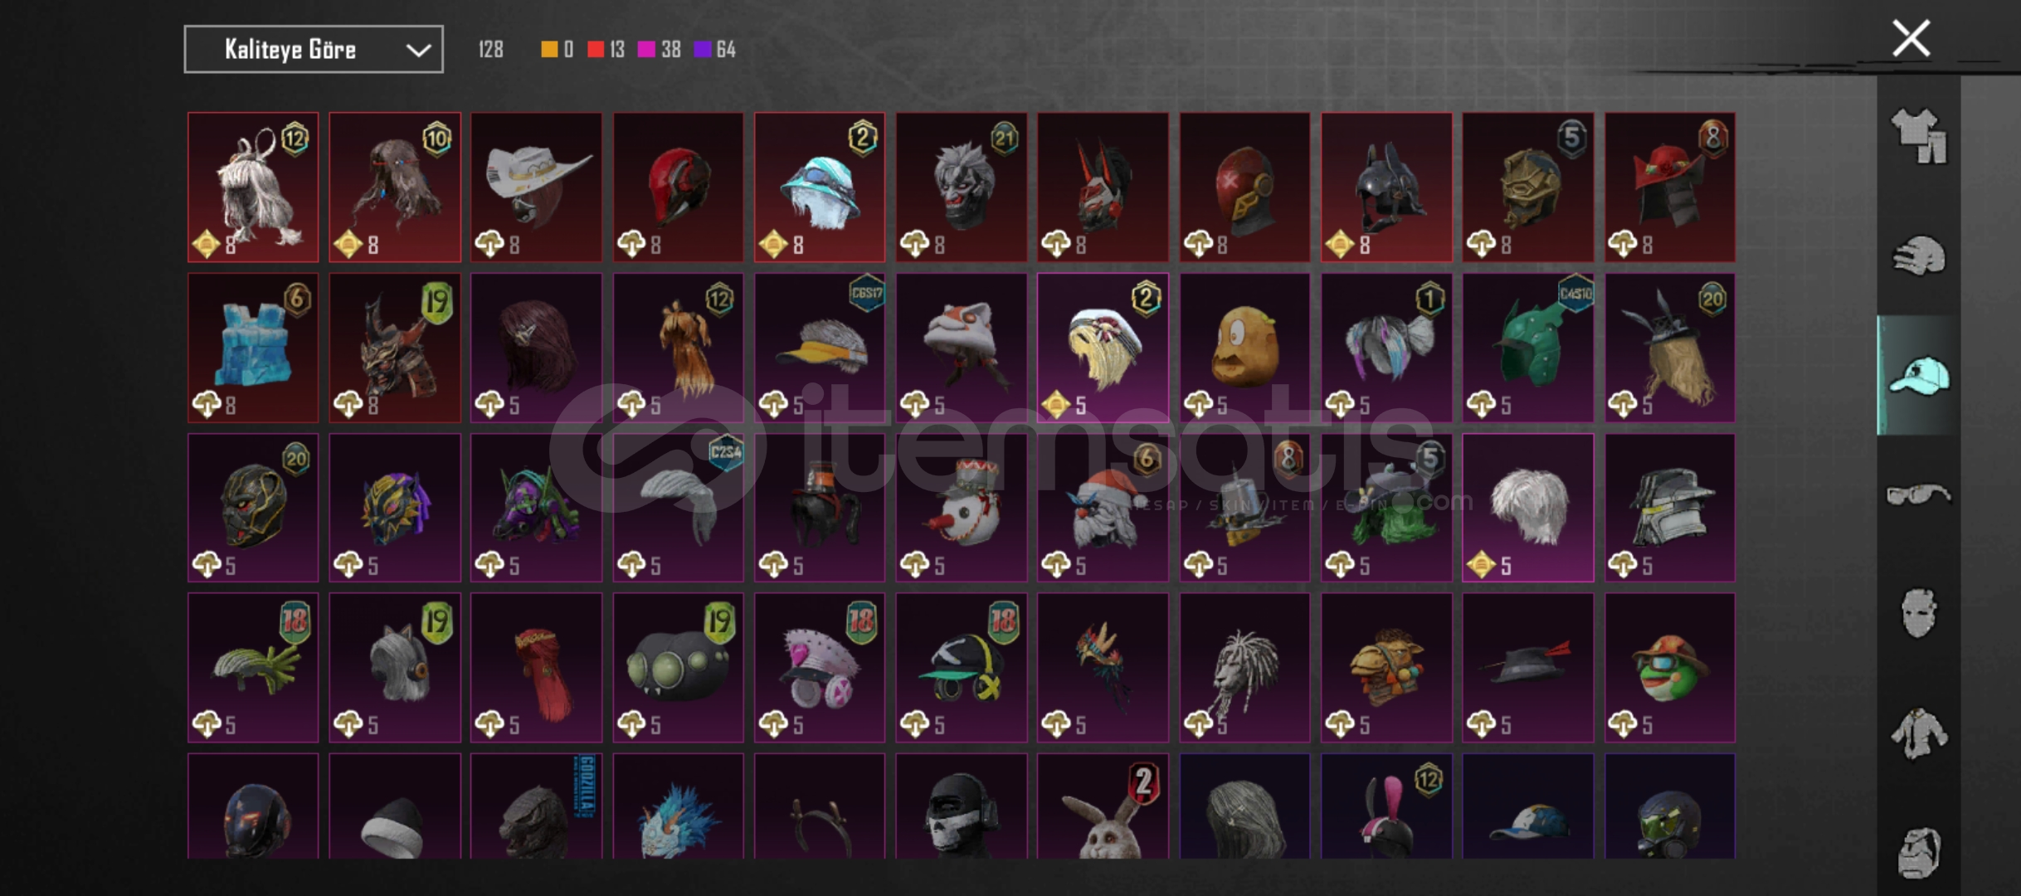Image resolution: width=2021 pixels, height=896 pixels.
Task: Click the dropdown chevron arrow beside Kaliteye Göre
Action: (x=418, y=51)
